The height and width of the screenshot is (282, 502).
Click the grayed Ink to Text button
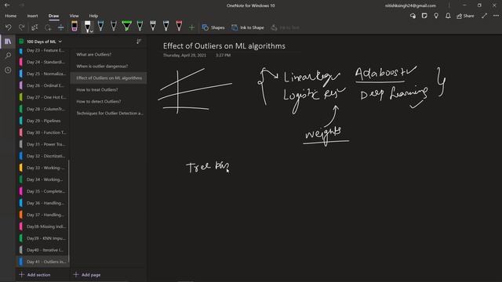(x=285, y=27)
